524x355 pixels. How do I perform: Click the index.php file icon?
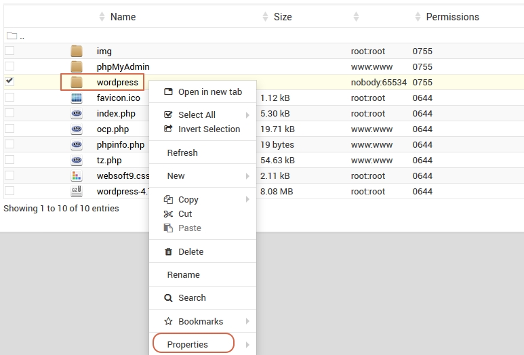(x=77, y=113)
